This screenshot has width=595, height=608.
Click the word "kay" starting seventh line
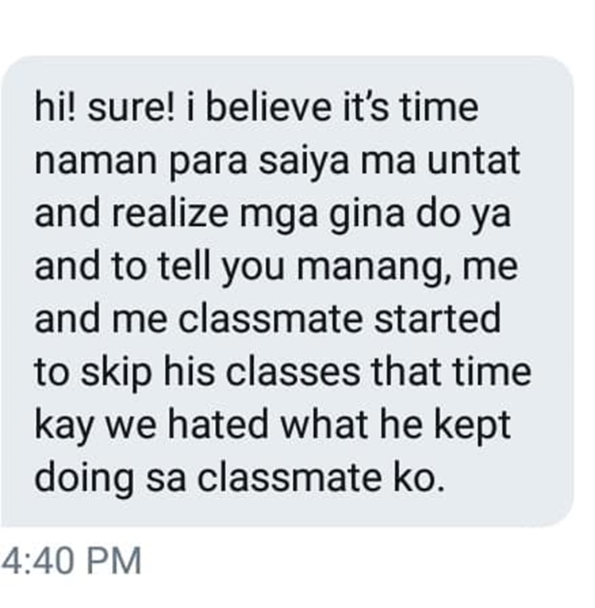[64, 426]
